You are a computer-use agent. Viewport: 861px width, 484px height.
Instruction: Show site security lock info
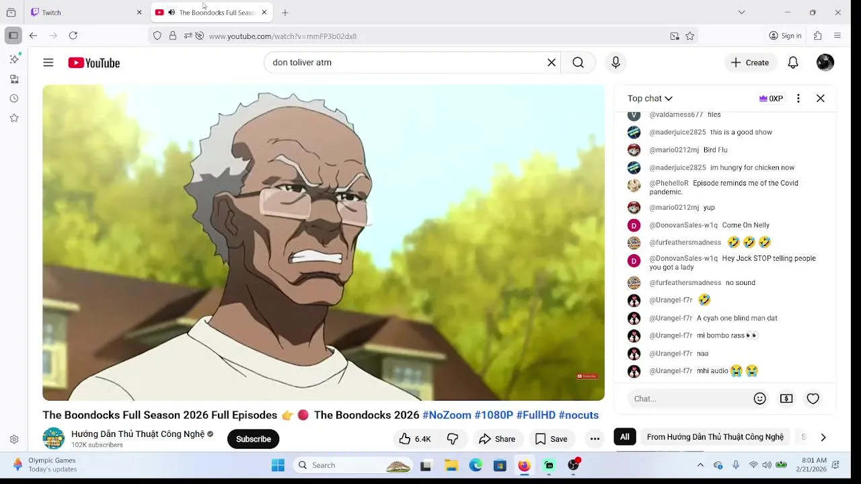(173, 36)
